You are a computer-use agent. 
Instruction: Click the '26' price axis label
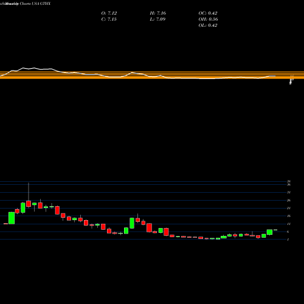[x=289, y=201]
